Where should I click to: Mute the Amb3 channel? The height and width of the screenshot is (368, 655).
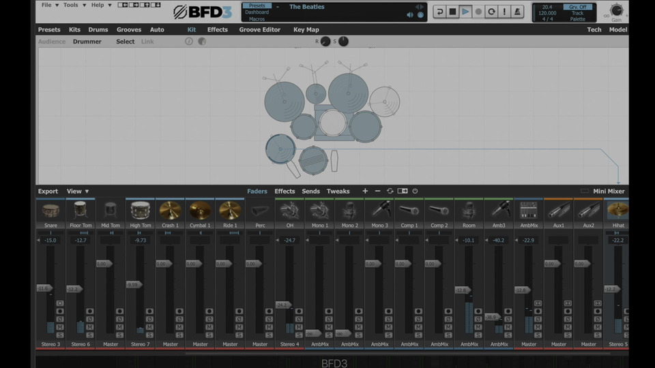[x=508, y=327]
